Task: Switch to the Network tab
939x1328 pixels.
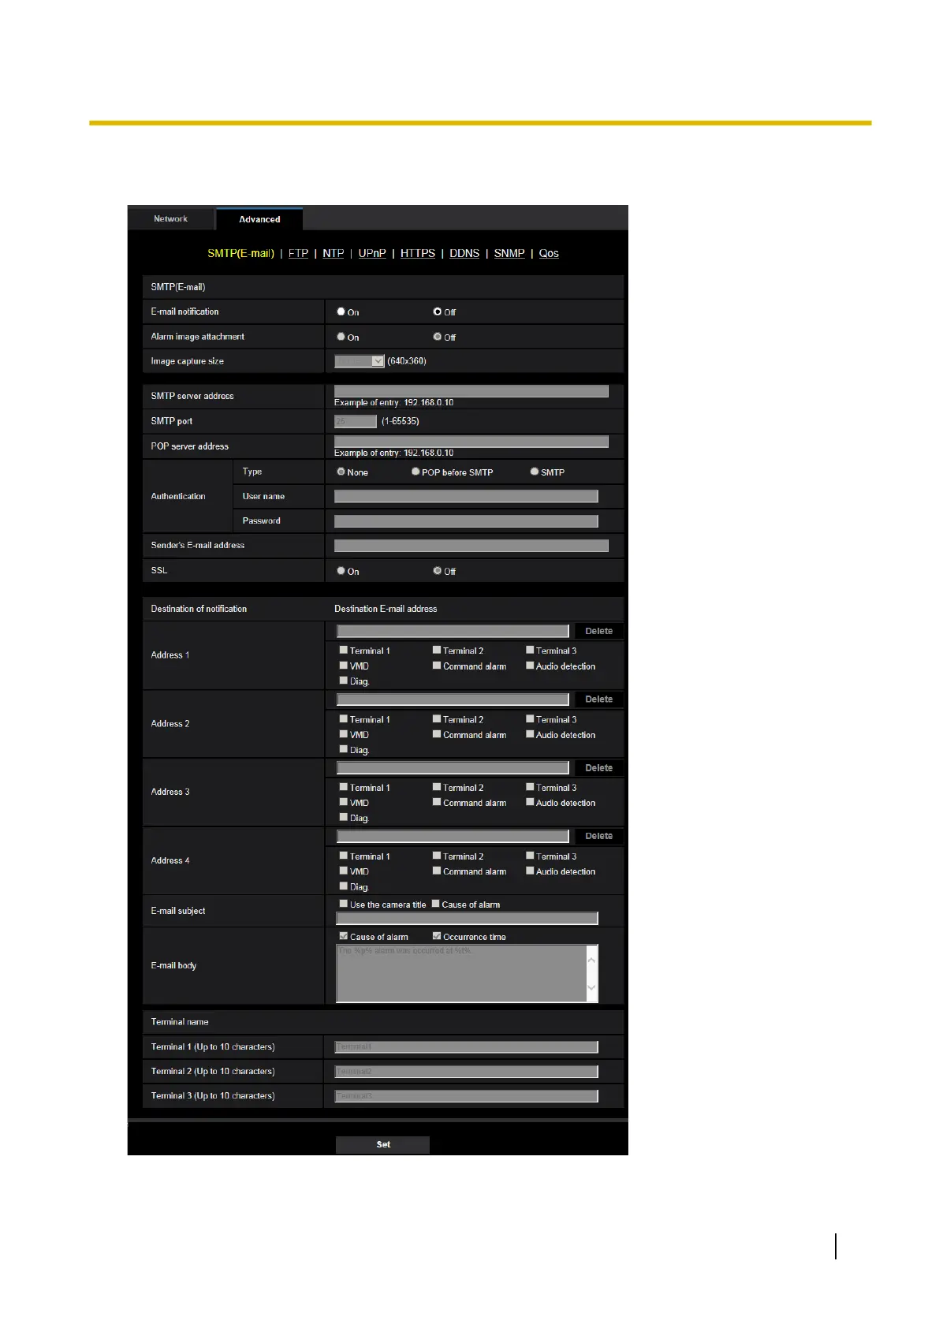Action: pyautogui.click(x=170, y=219)
